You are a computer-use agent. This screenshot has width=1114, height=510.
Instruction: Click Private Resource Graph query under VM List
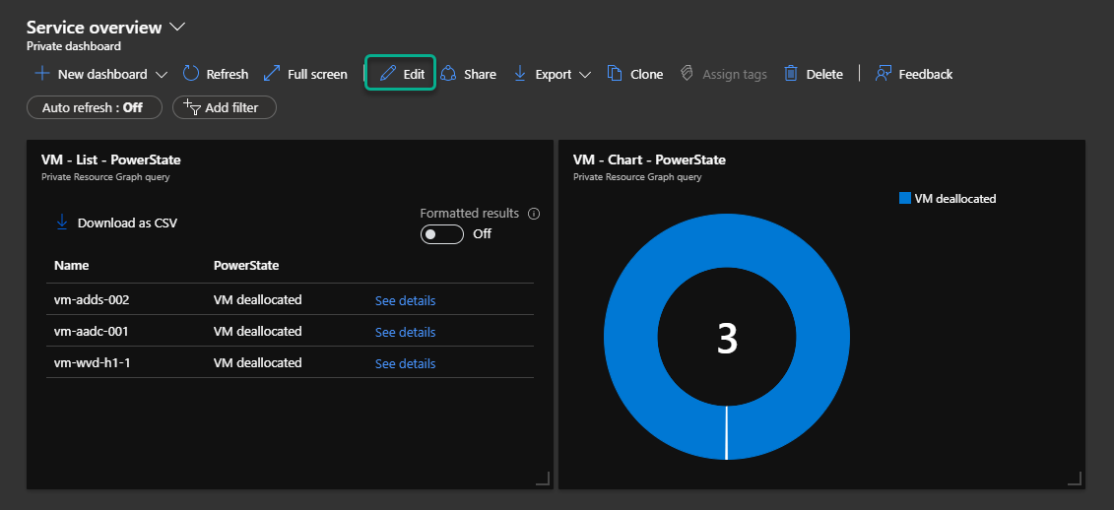105,177
